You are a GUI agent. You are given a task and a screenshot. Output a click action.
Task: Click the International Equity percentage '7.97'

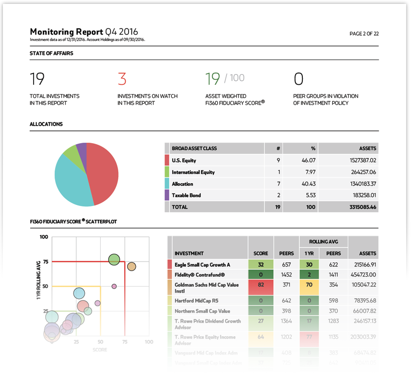[310, 172]
